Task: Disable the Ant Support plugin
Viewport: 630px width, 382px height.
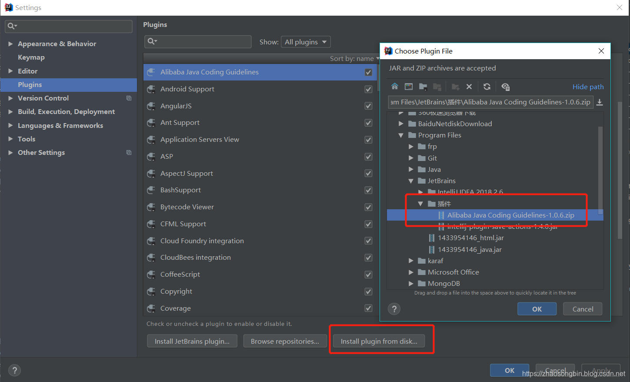Action: pos(368,123)
